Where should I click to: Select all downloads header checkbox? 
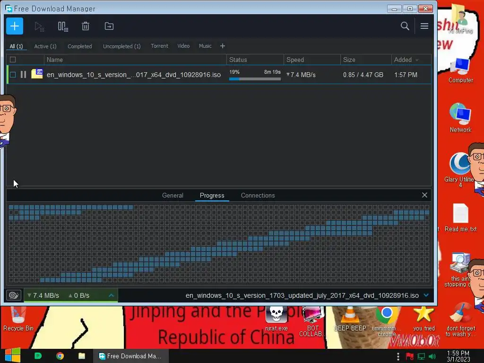(x=13, y=60)
